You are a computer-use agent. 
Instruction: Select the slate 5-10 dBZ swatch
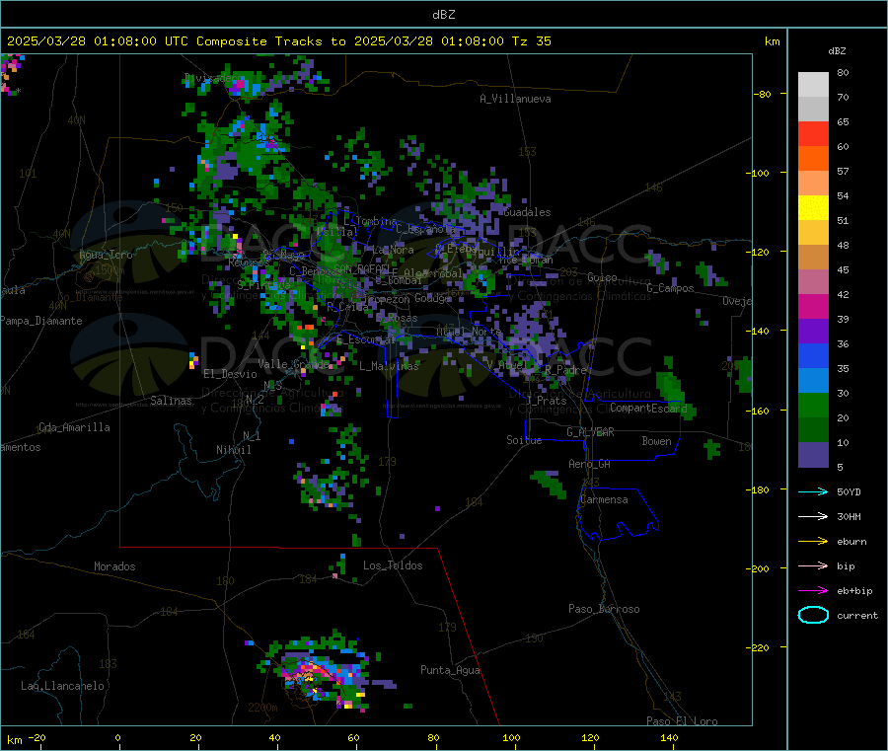pyautogui.click(x=813, y=455)
